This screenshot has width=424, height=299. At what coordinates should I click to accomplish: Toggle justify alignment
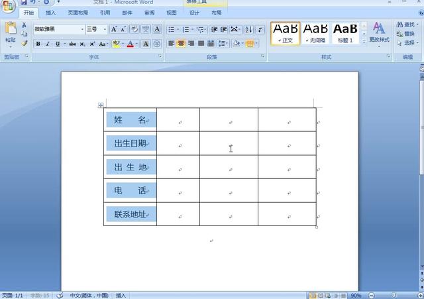(x=201, y=44)
